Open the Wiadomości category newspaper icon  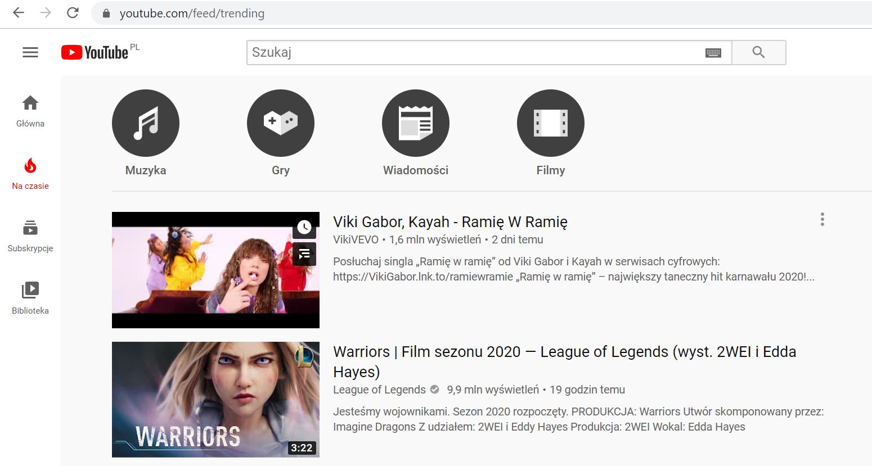416,123
